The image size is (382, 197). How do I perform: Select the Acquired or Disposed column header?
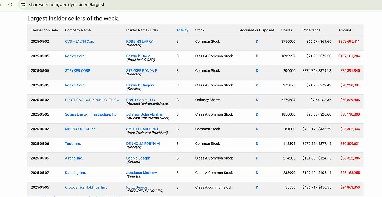(257, 30)
